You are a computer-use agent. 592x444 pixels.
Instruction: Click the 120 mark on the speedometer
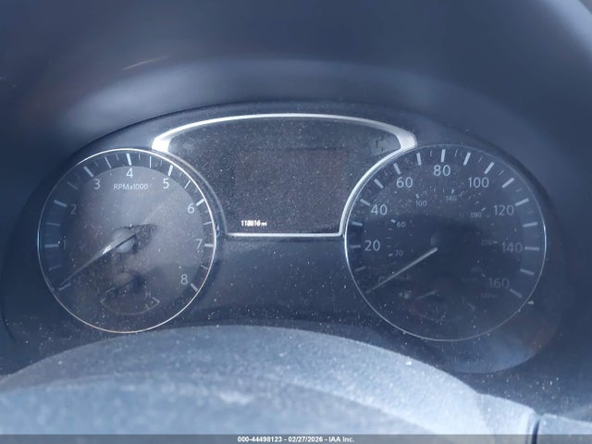pos(503,210)
